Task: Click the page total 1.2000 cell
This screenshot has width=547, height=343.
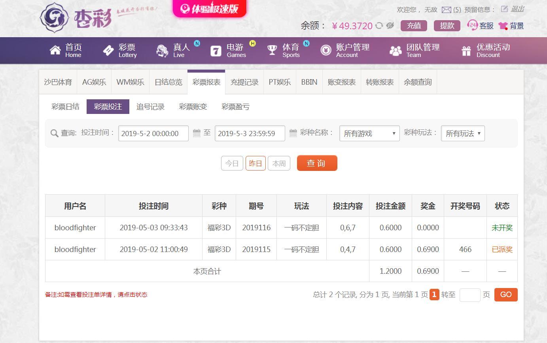Action: click(391, 271)
